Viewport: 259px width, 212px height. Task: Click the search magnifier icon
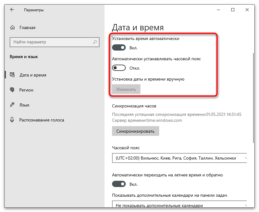coord(95,42)
